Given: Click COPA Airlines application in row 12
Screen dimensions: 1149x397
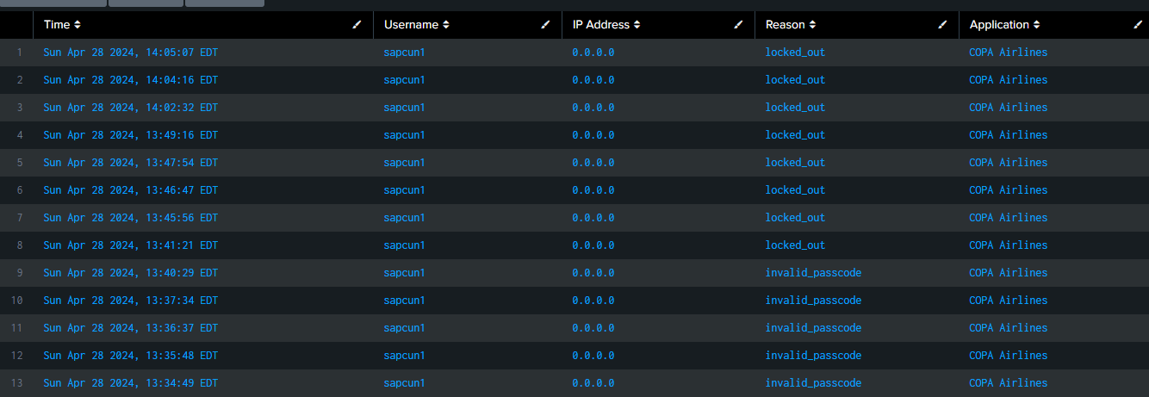Looking at the screenshot, I should pyautogui.click(x=1009, y=356).
